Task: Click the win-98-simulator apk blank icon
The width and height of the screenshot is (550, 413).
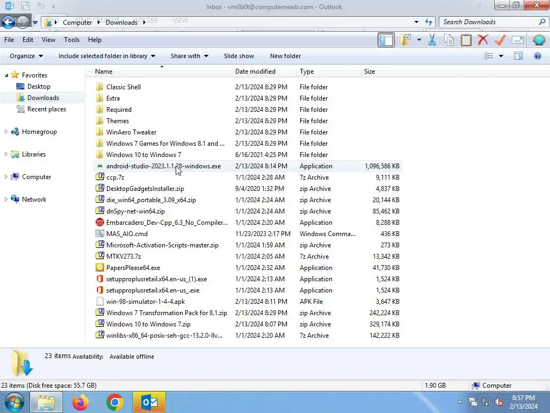Action: pyautogui.click(x=100, y=301)
